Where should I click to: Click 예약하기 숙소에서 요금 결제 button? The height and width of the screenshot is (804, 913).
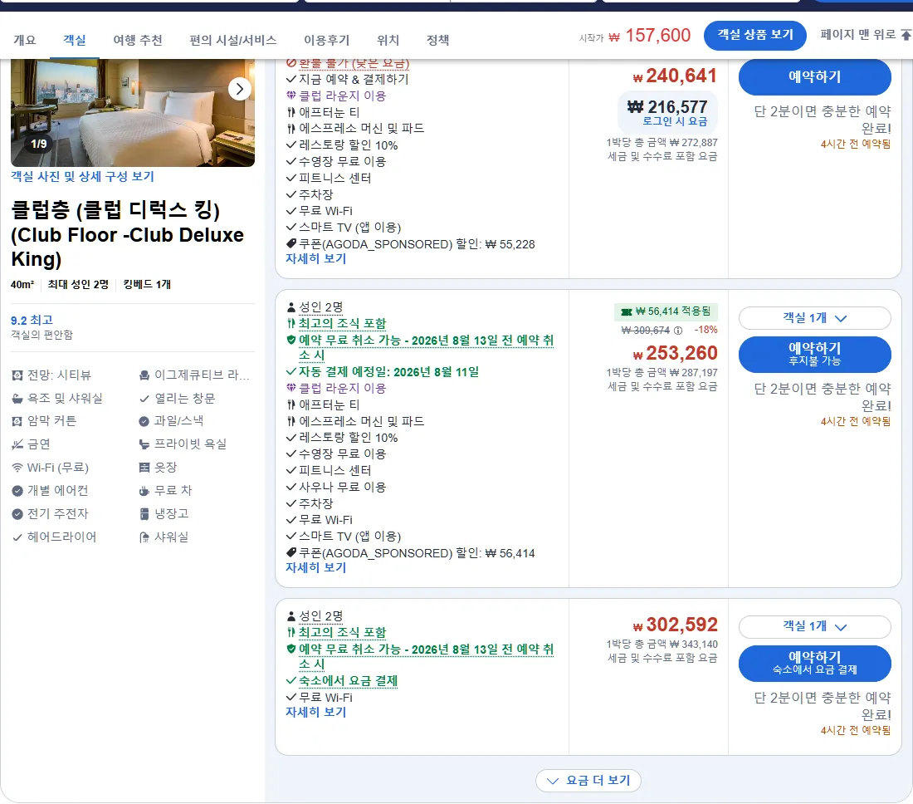coord(814,663)
